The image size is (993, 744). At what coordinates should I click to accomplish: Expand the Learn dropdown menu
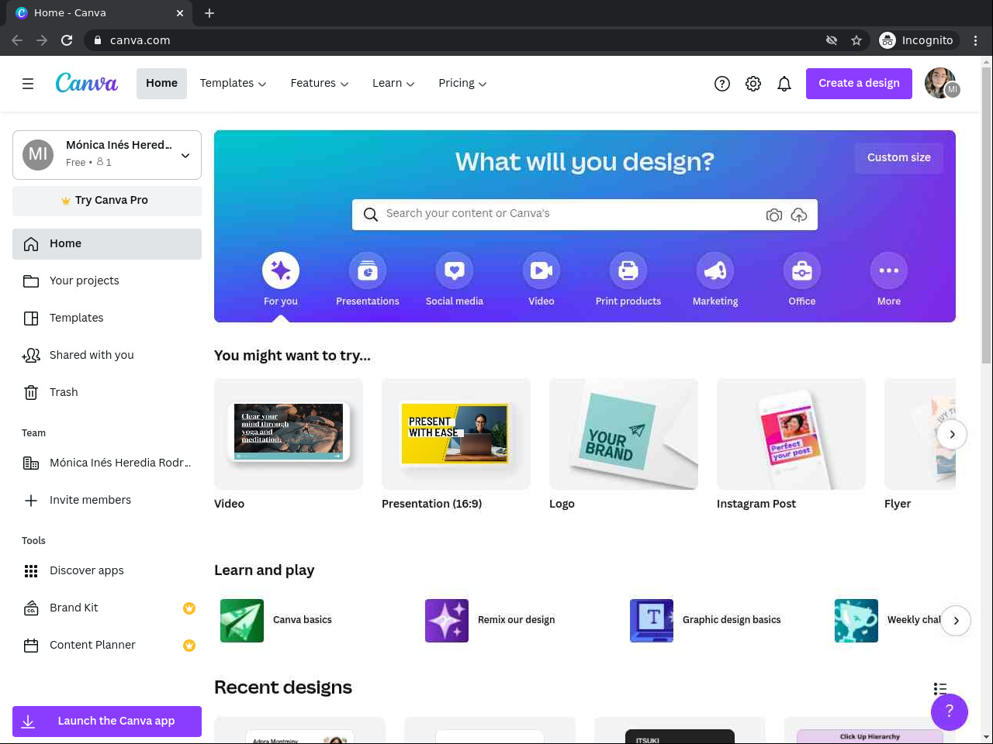[x=393, y=84]
